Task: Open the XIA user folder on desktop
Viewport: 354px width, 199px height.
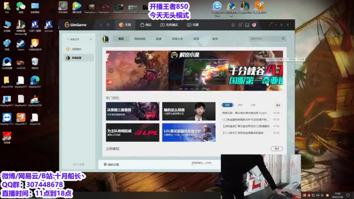Action: tap(7, 7)
